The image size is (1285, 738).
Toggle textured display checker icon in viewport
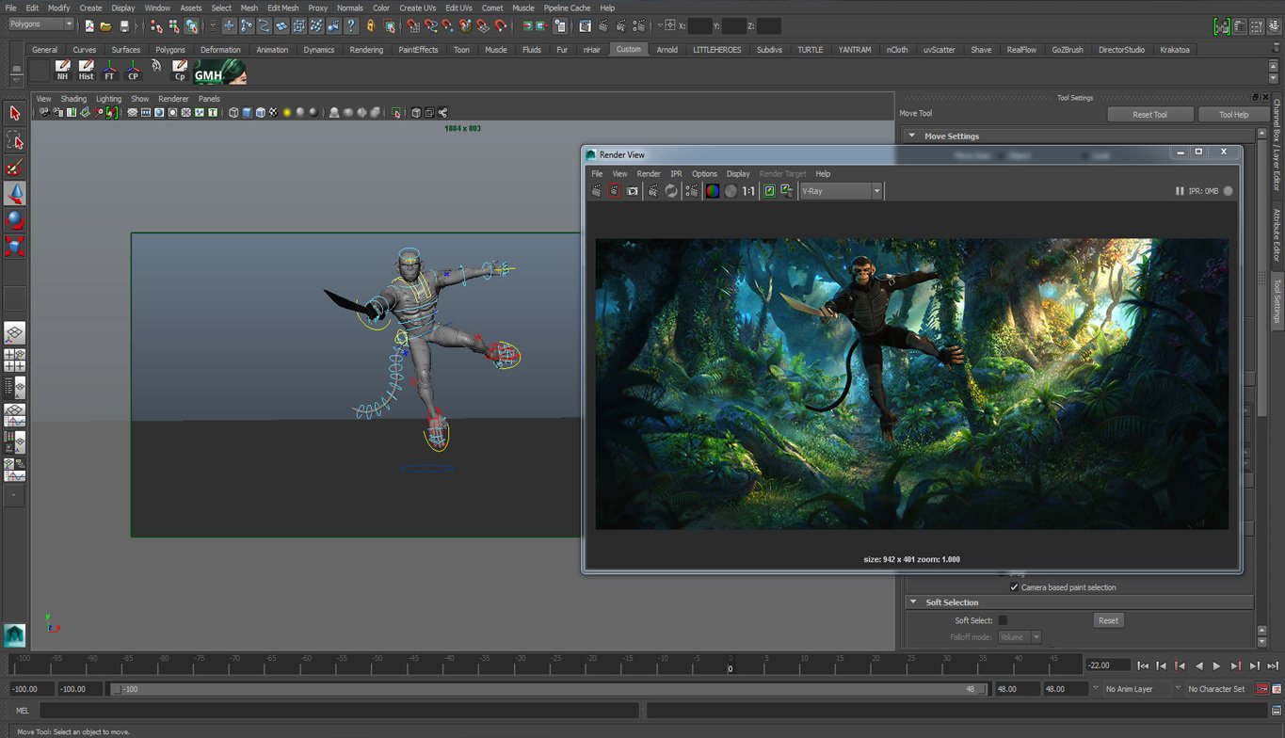(274, 112)
